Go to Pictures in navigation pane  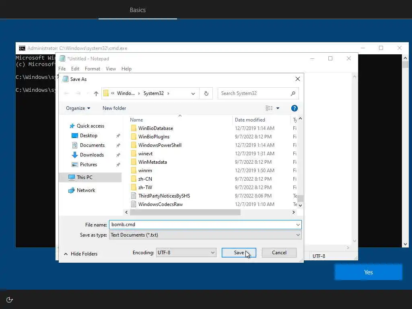pos(88,165)
